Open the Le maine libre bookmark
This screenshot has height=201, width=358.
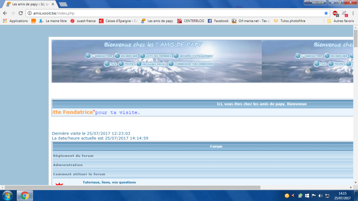(x=53, y=21)
